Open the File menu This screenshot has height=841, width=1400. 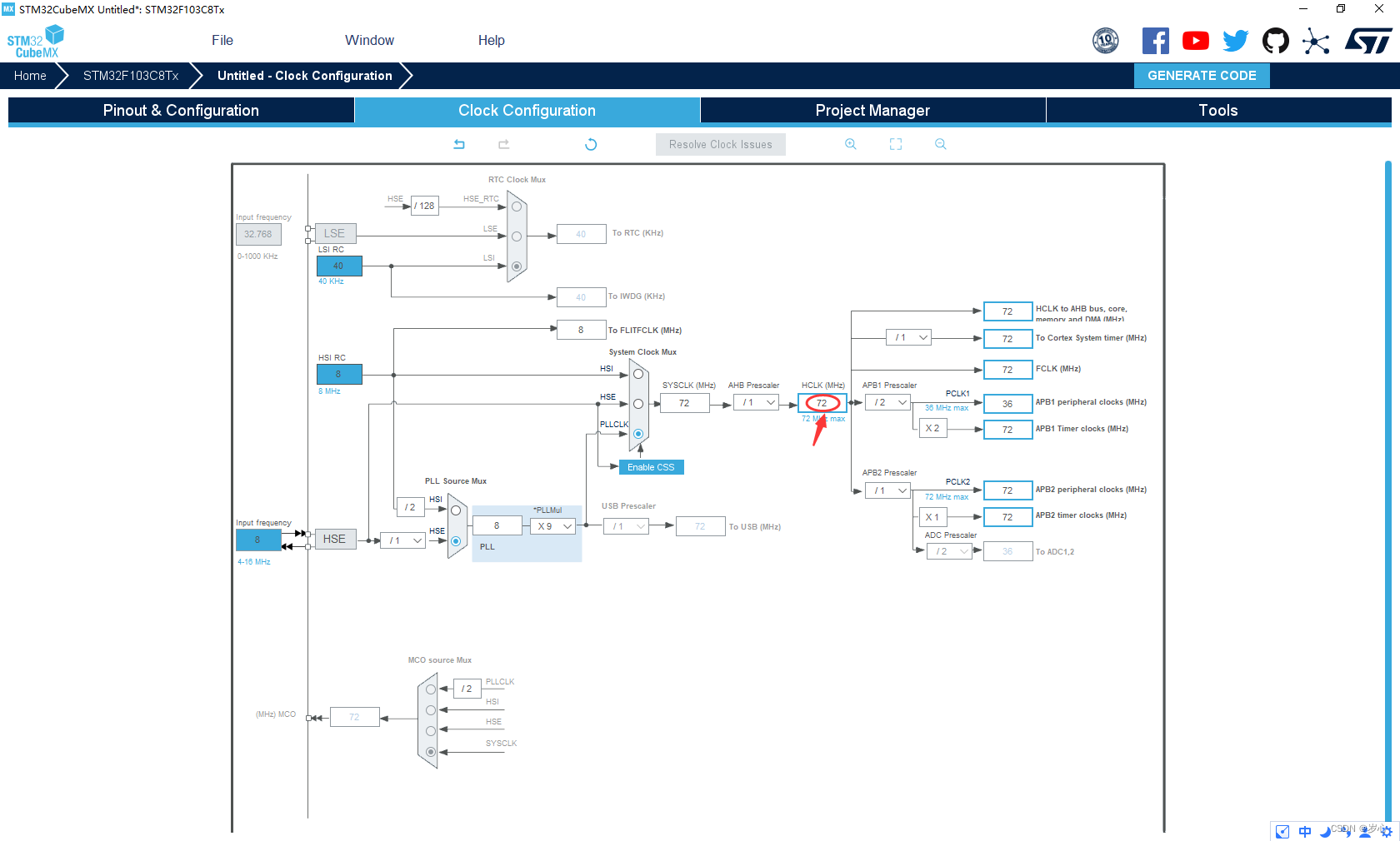click(222, 40)
